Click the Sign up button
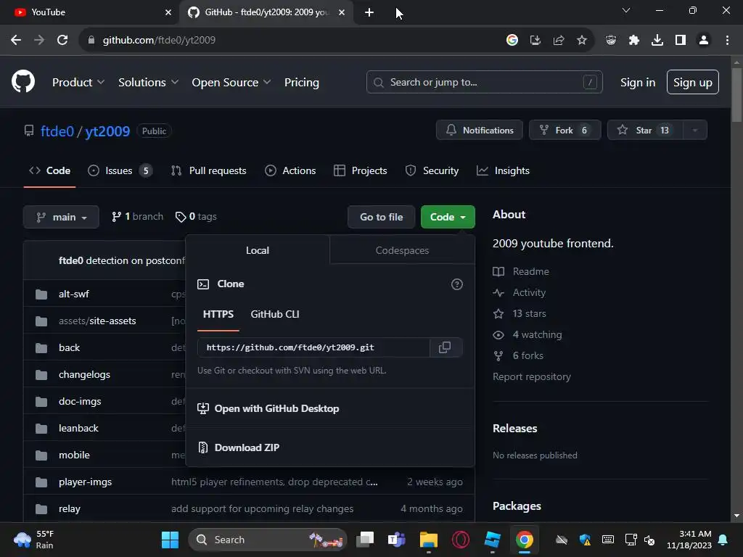This screenshot has width=743, height=557. coord(693,83)
